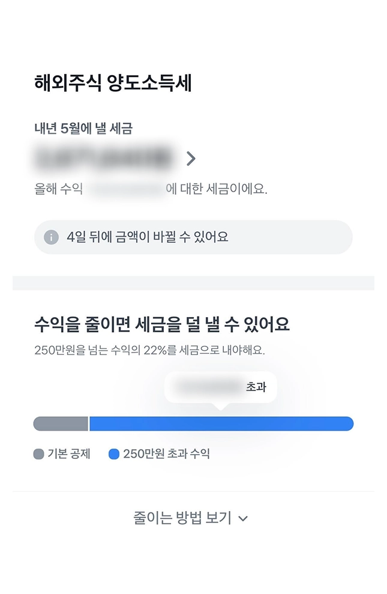Image resolution: width=387 pixels, height=594 pixels.
Task: Select the blue 250만원 초과 수익 legend dot
Action: pyautogui.click(x=114, y=454)
